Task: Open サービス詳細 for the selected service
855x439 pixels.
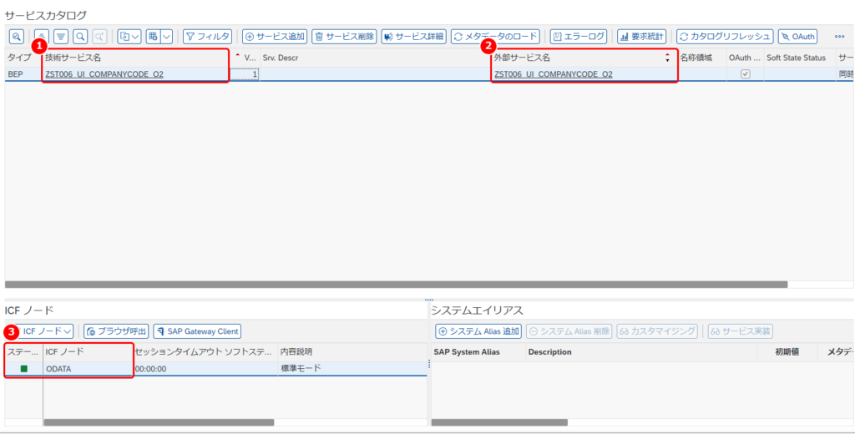Action: tap(414, 37)
